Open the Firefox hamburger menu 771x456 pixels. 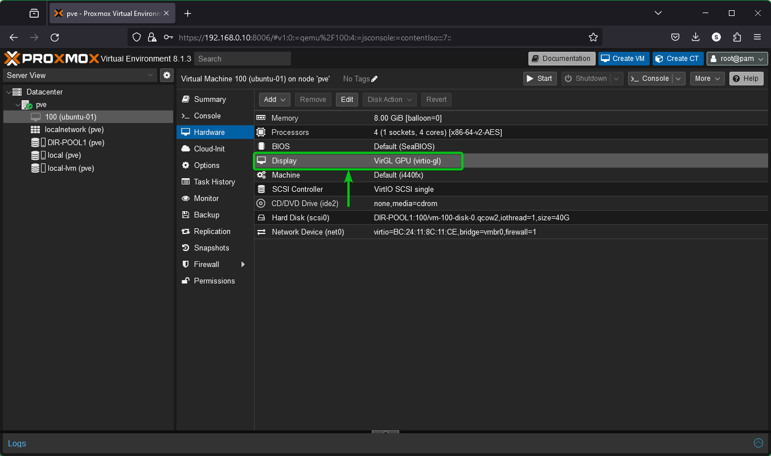(x=757, y=37)
